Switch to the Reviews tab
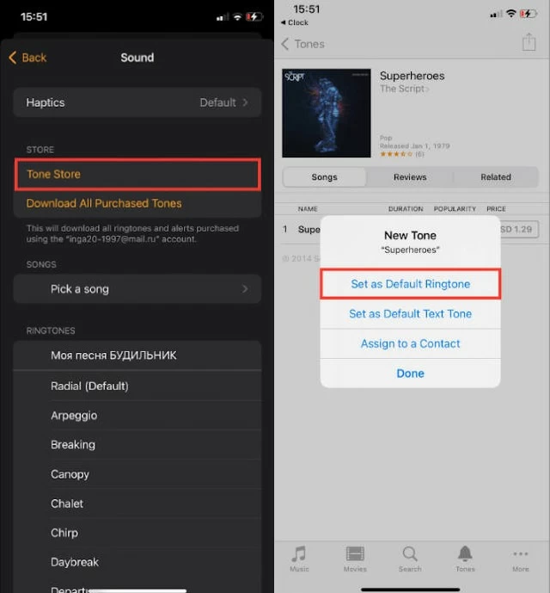Screen dimensions: 550x593 coord(410,177)
